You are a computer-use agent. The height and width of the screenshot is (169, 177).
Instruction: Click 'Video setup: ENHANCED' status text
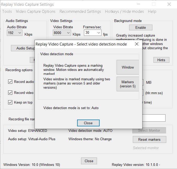27,131
